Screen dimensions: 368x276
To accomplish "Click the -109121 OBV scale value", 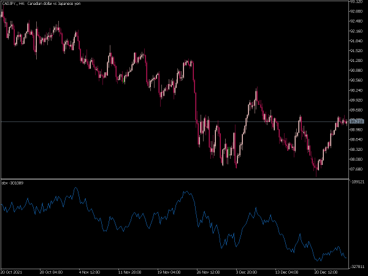I will 357,183.
